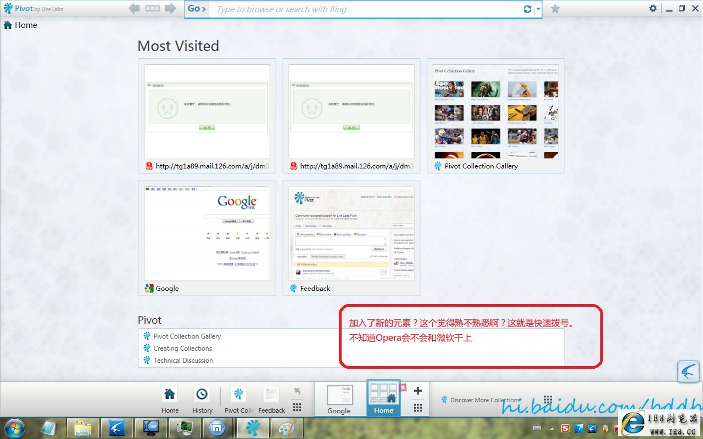The image size is (703, 439).
Task: Click the pin arrow icon beside Feedback
Action: tap(297, 391)
